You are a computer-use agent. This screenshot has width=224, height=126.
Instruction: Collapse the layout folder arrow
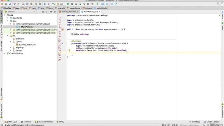coord(10,42)
